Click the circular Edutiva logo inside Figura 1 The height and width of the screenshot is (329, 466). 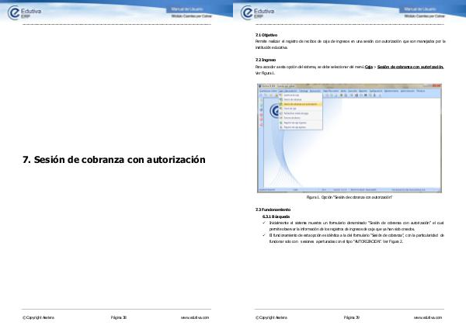point(275,111)
